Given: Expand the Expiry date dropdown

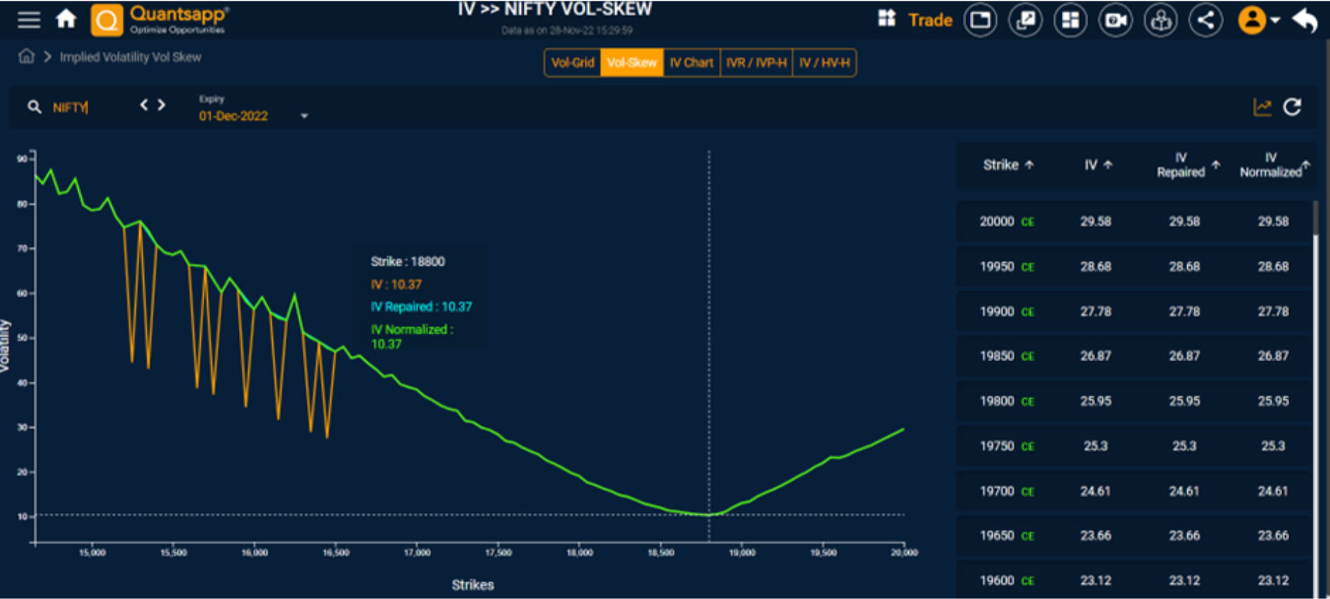Looking at the screenshot, I should pyautogui.click(x=304, y=116).
